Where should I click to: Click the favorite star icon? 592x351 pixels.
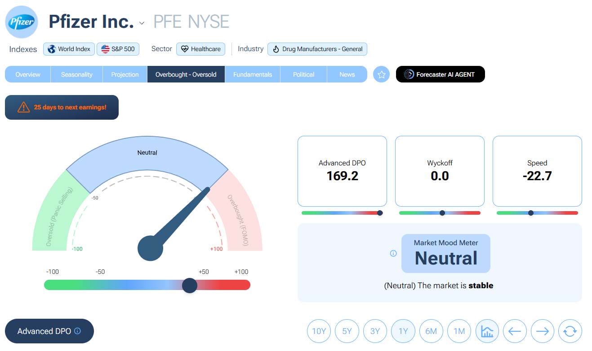point(381,74)
